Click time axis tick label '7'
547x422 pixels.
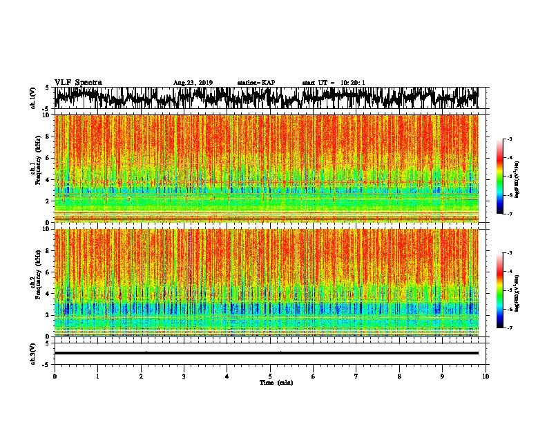(x=356, y=376)
